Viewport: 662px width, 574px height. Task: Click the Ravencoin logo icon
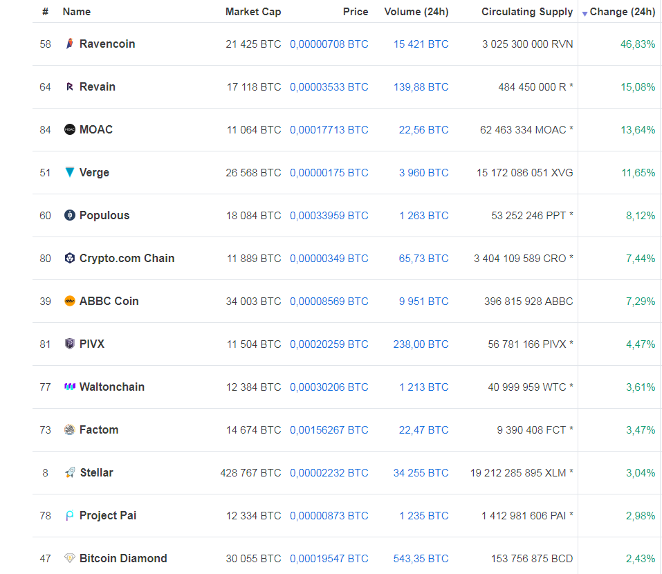70,44
